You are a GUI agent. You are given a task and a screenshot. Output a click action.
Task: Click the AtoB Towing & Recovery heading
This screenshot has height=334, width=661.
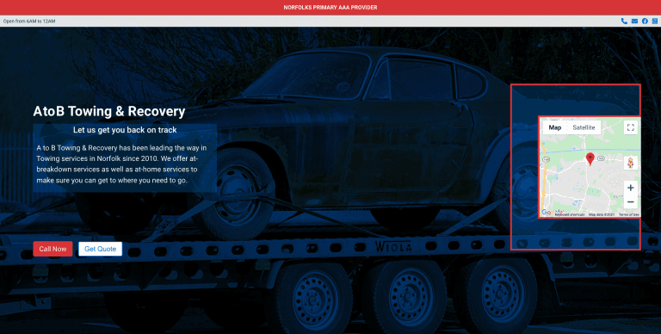point(109,111)
